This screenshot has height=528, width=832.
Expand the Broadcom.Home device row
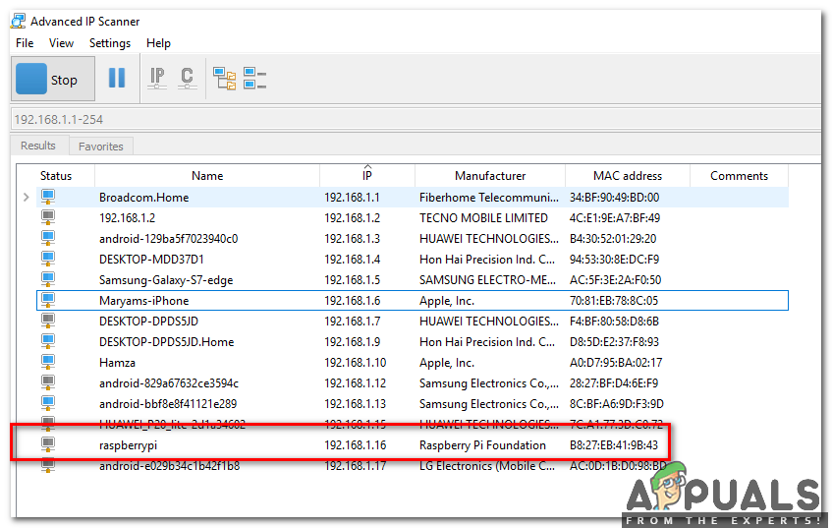tap(26, 198)
